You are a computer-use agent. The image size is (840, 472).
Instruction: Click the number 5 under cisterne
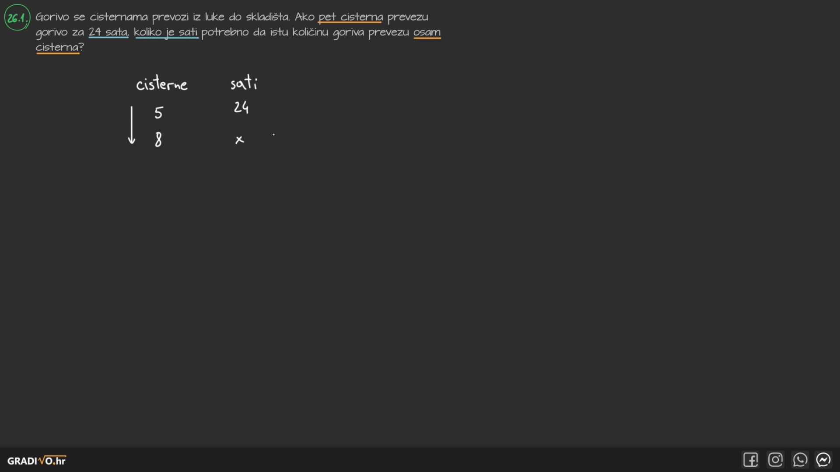click(158, 113)
